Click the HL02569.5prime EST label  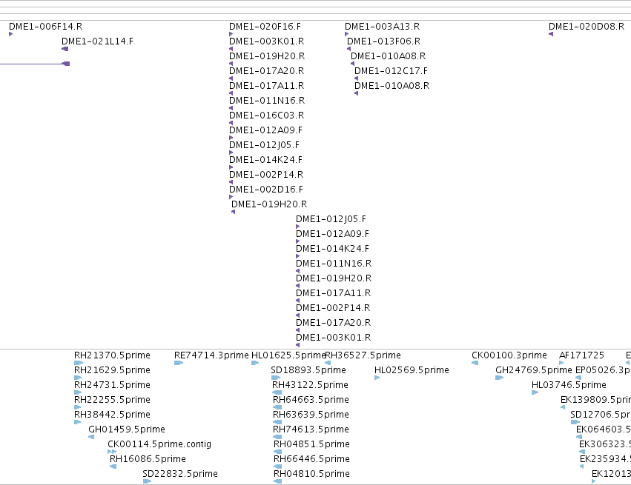(x=412, y=370)
